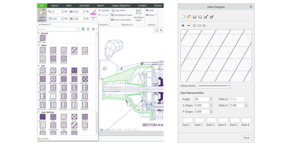This screenshot has height=146, width=292.
Task: Select Use a Solid Hatch
Action: 122,20
